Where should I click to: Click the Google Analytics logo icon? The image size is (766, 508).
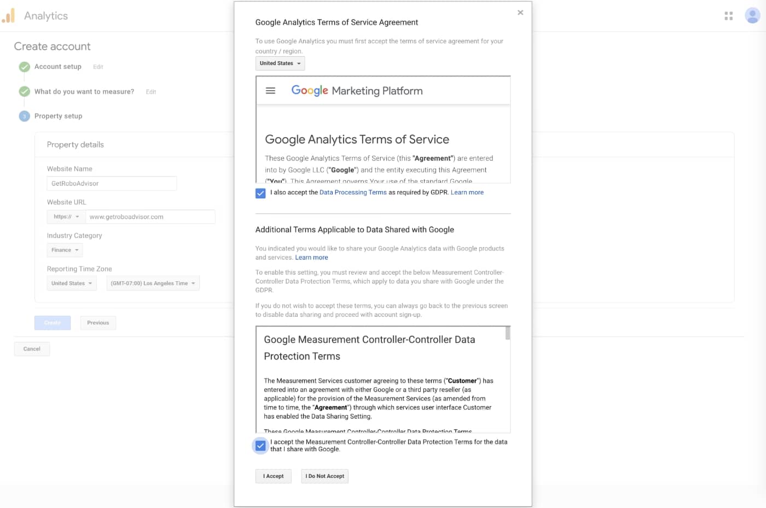click(9, 16)
